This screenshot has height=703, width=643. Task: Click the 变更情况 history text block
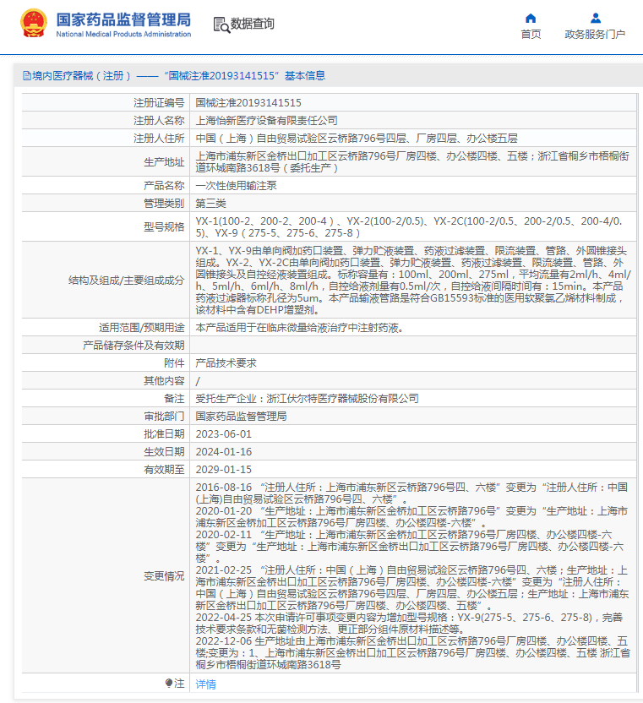pyautogui.click(x=413, y=575)
